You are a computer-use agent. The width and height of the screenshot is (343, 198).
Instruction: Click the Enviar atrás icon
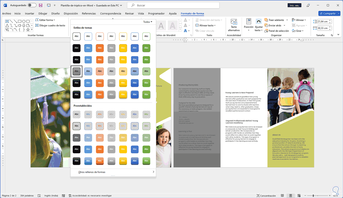(x=266, y=26)
